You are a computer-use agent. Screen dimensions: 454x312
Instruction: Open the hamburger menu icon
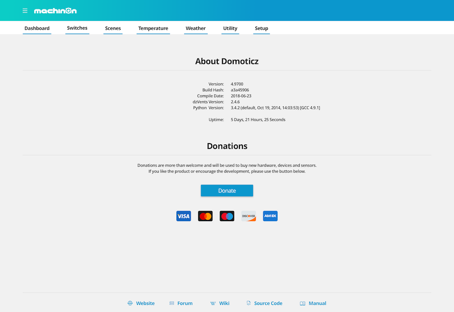25,11
